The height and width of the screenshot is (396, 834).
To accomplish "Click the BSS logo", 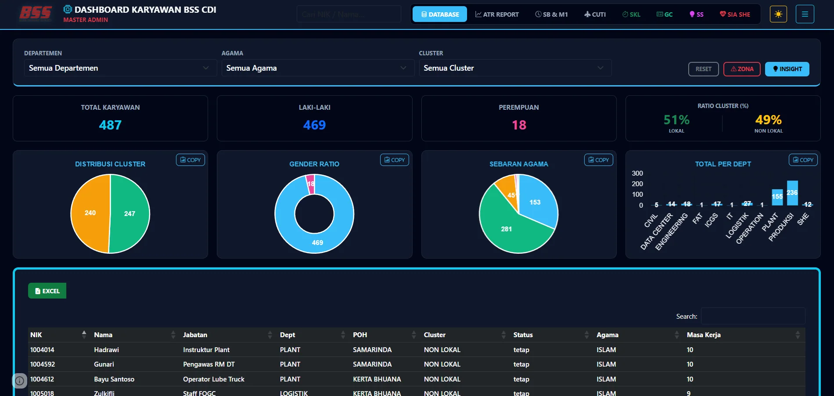I will point(36,14).
